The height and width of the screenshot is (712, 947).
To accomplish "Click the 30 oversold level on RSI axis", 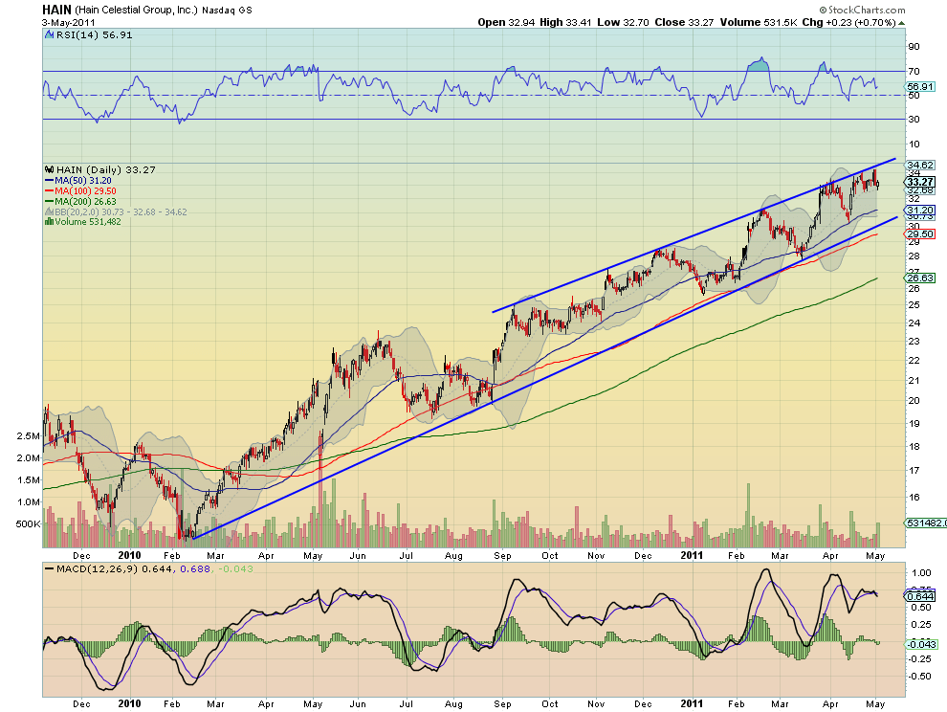I will coord(914,119).
